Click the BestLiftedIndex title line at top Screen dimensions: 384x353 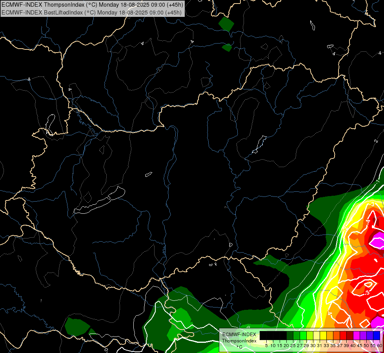(x=91, y=13)
